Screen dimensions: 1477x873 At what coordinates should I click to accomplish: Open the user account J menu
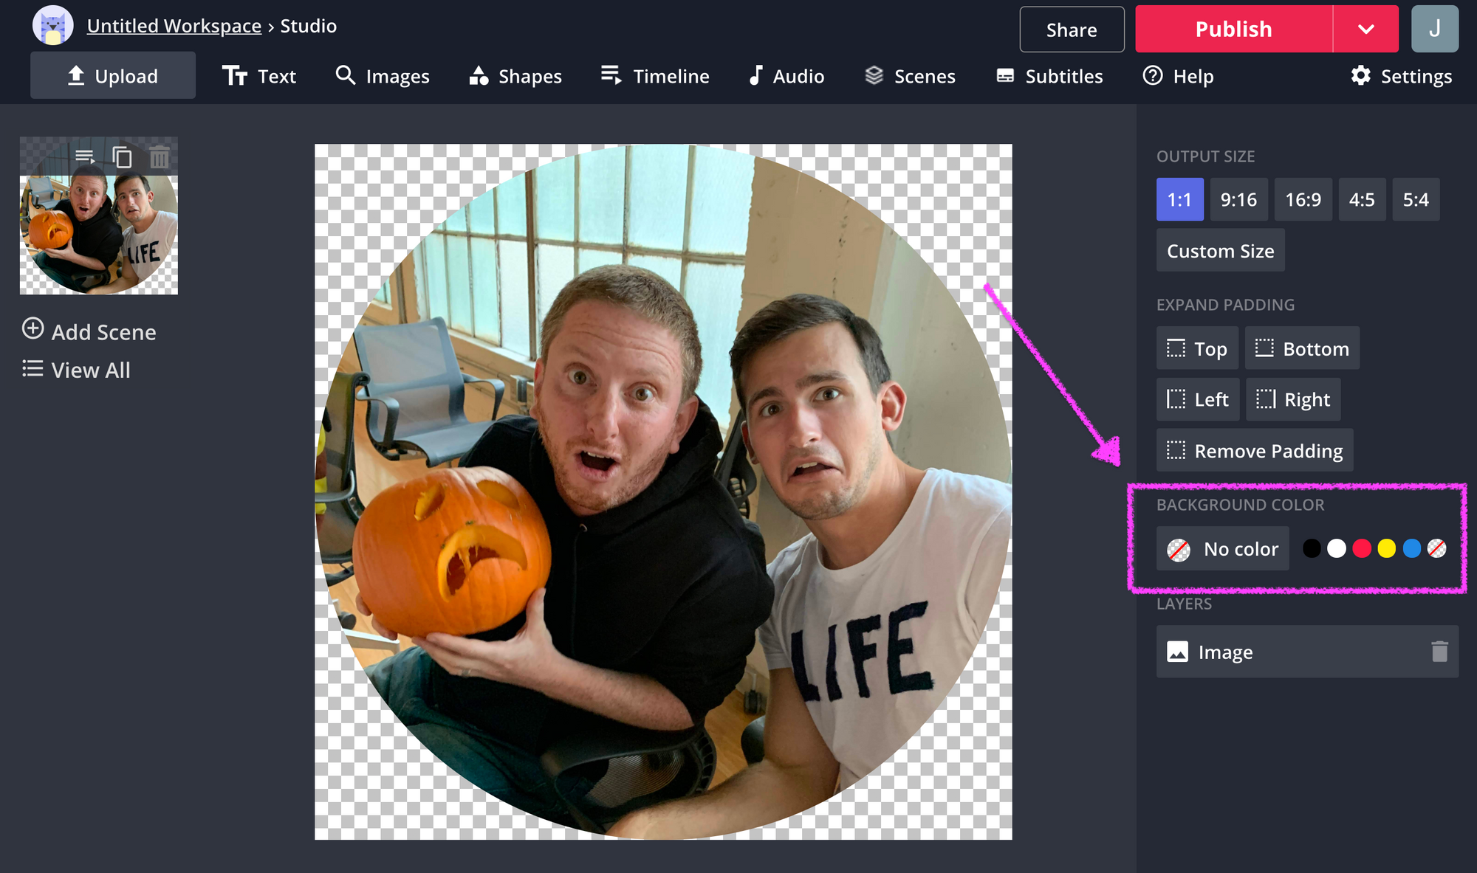click(1434, 29)
